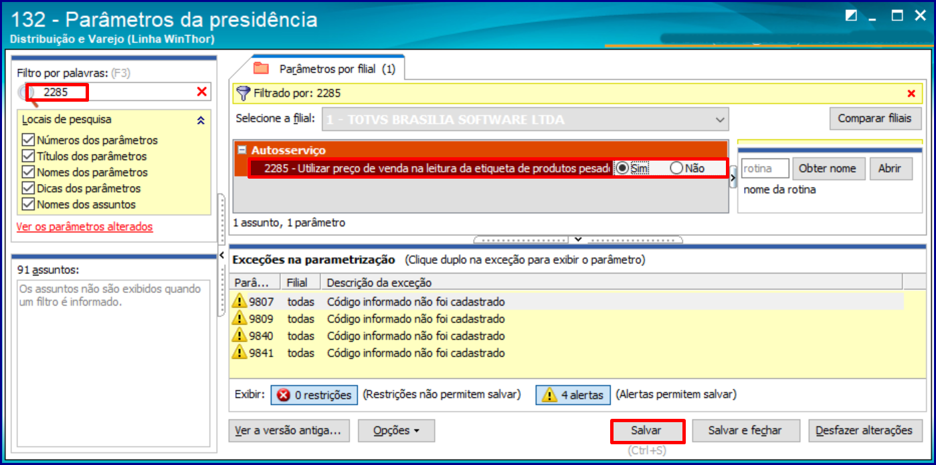Toggle the '0 restrições' display button
This screenshot has width=936, height=465.
pos(314,395)
